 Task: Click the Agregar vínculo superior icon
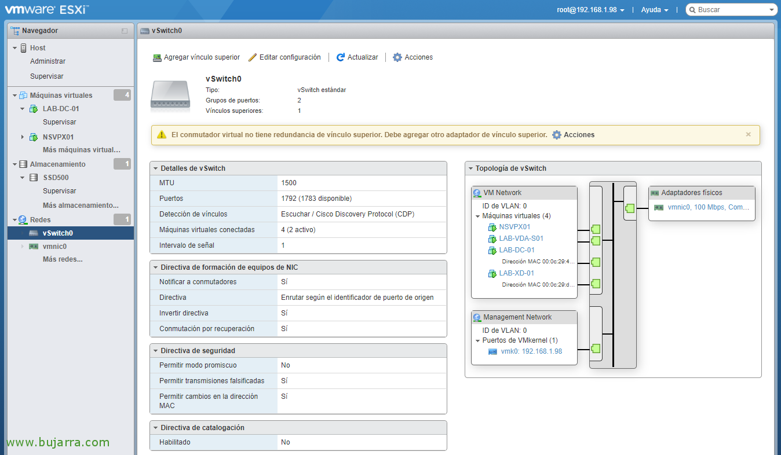157,57
